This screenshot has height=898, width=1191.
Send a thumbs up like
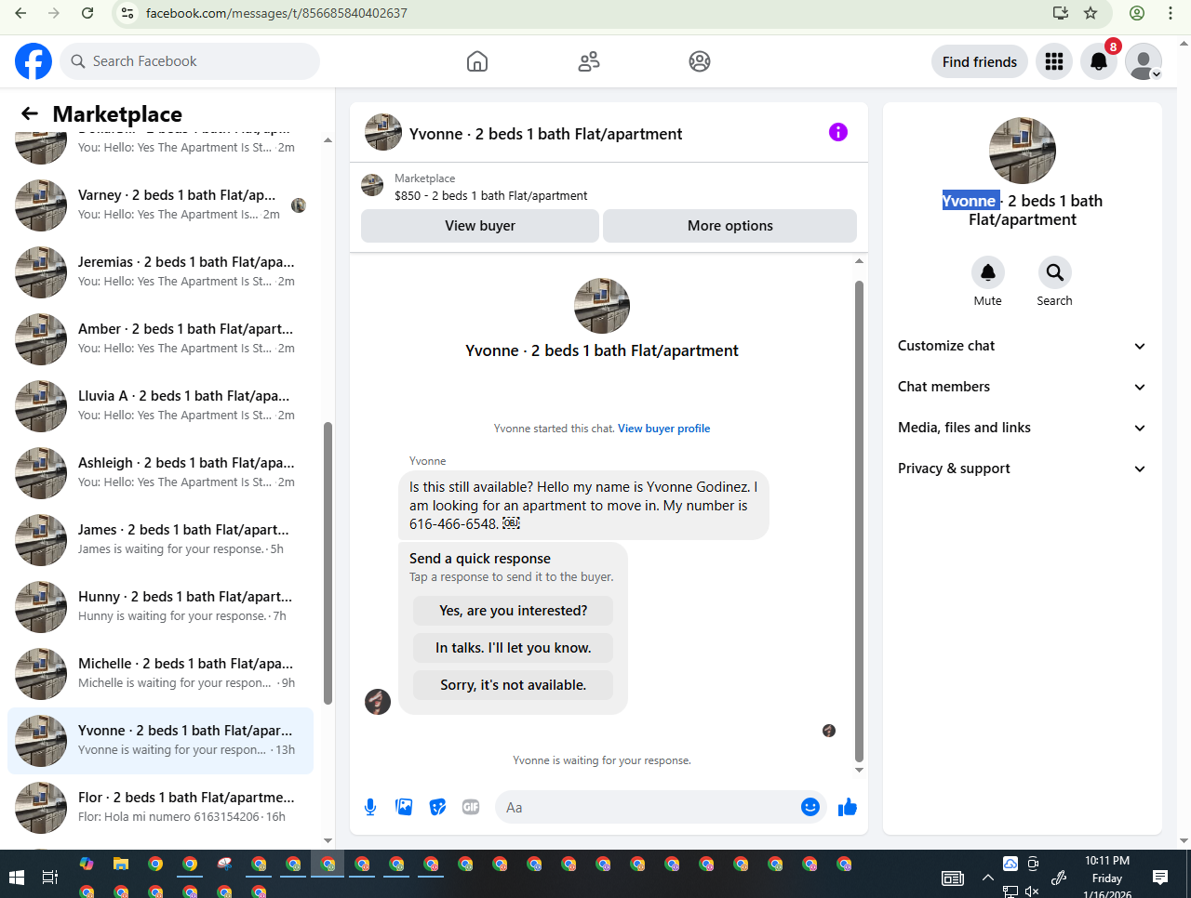click(x=847, y=807)
